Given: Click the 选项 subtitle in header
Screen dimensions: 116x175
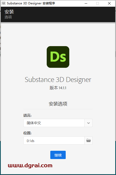Looking at the screenshot, I should click(x=8, y=17).
